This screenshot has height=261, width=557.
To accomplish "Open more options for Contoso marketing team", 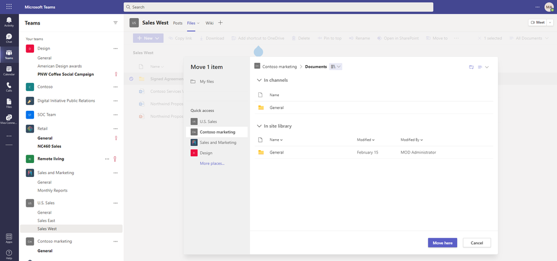I will coord(115,242).
